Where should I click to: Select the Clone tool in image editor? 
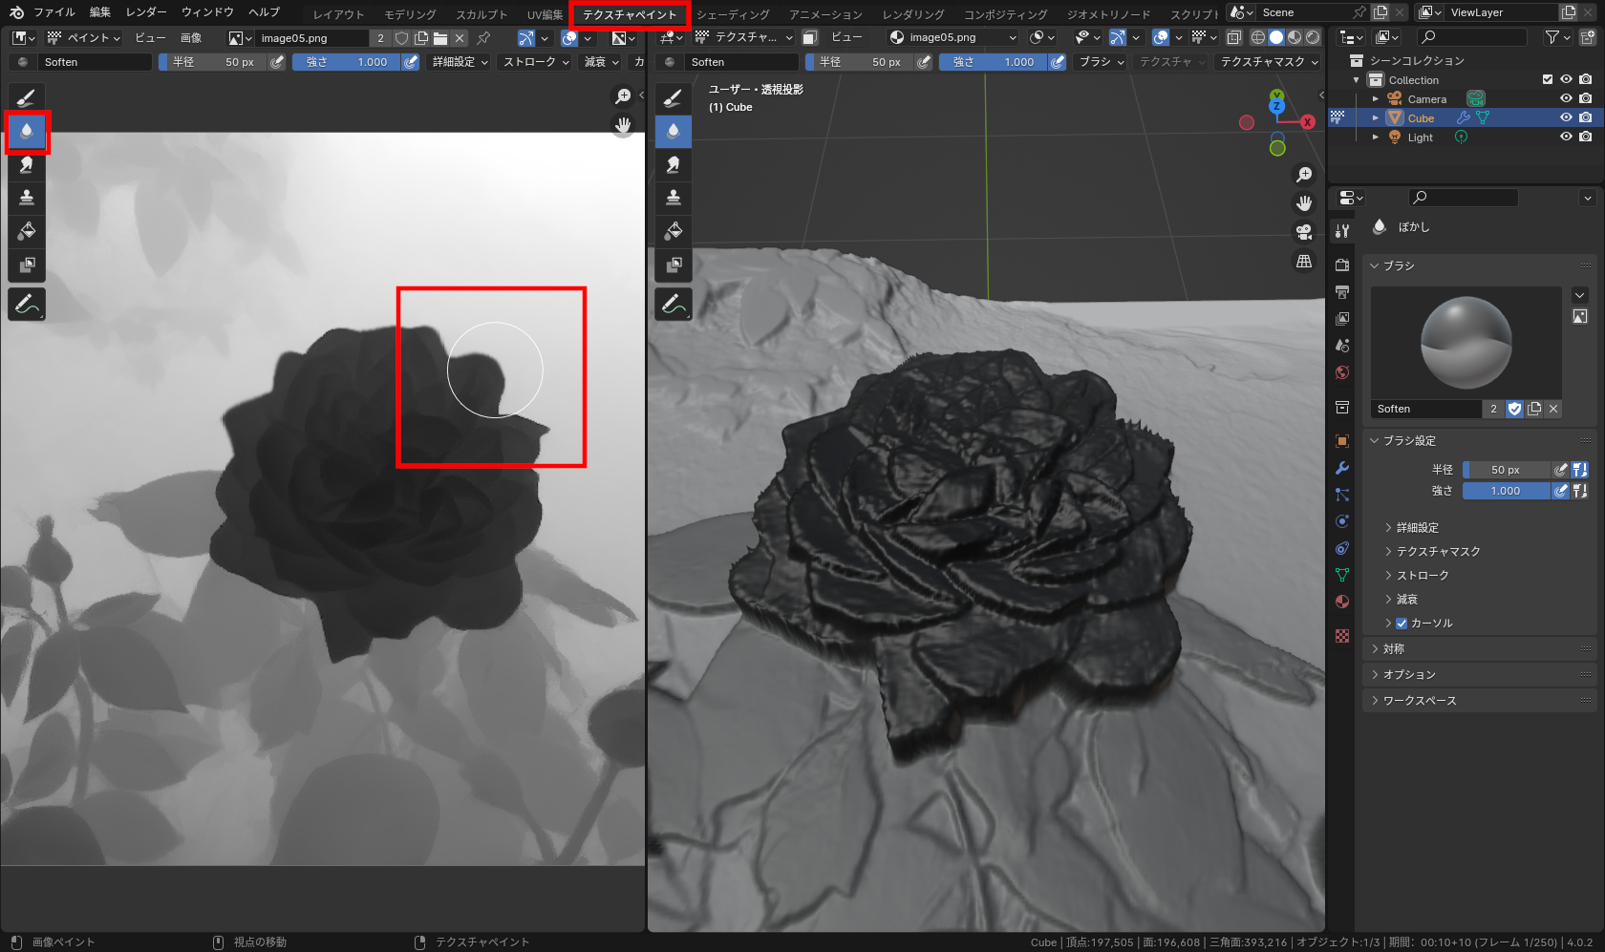click(x=27, y=198)
